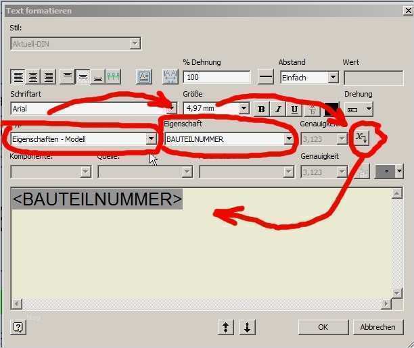
Task: Open the black text color swatch
Action: pos(331,109)
